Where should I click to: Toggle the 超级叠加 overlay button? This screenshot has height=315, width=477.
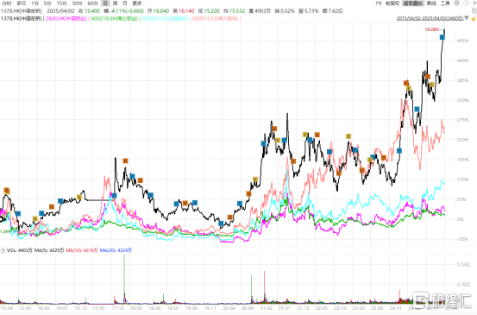413,3
